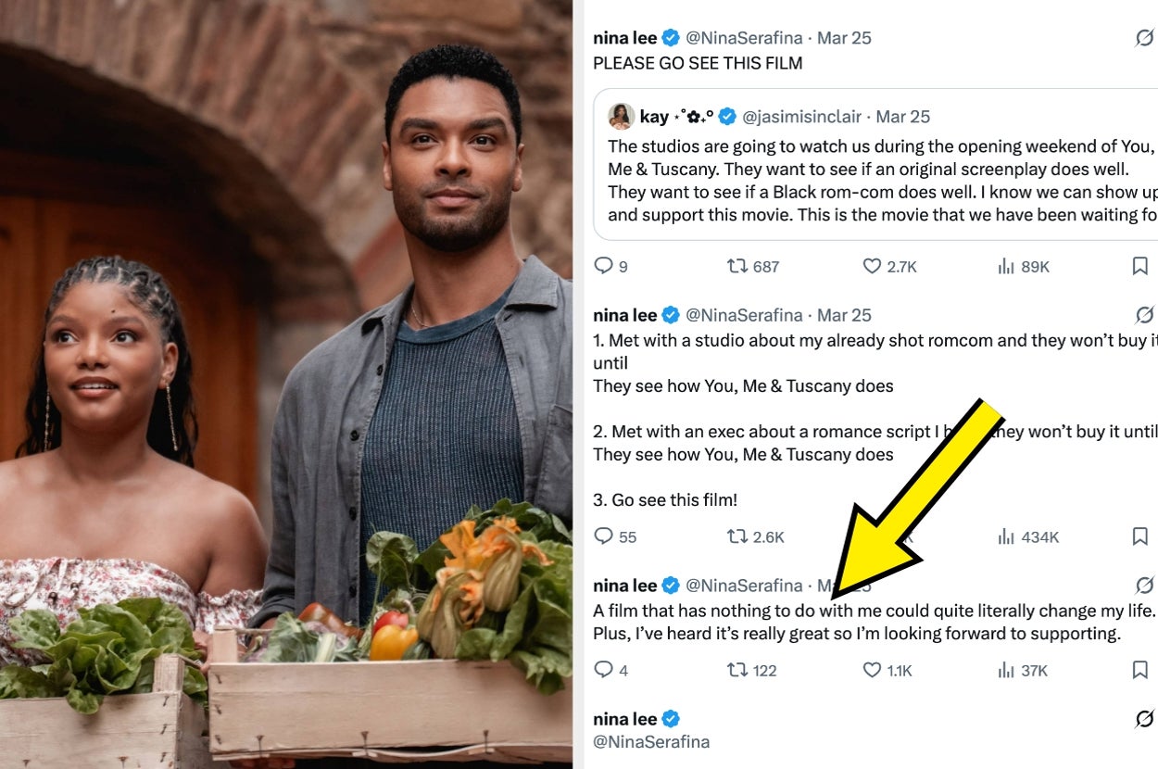The image size is (1158, 769).
Task: Click the Mar 25 timestamp on kay's tweet
Action: pos(904,117)
